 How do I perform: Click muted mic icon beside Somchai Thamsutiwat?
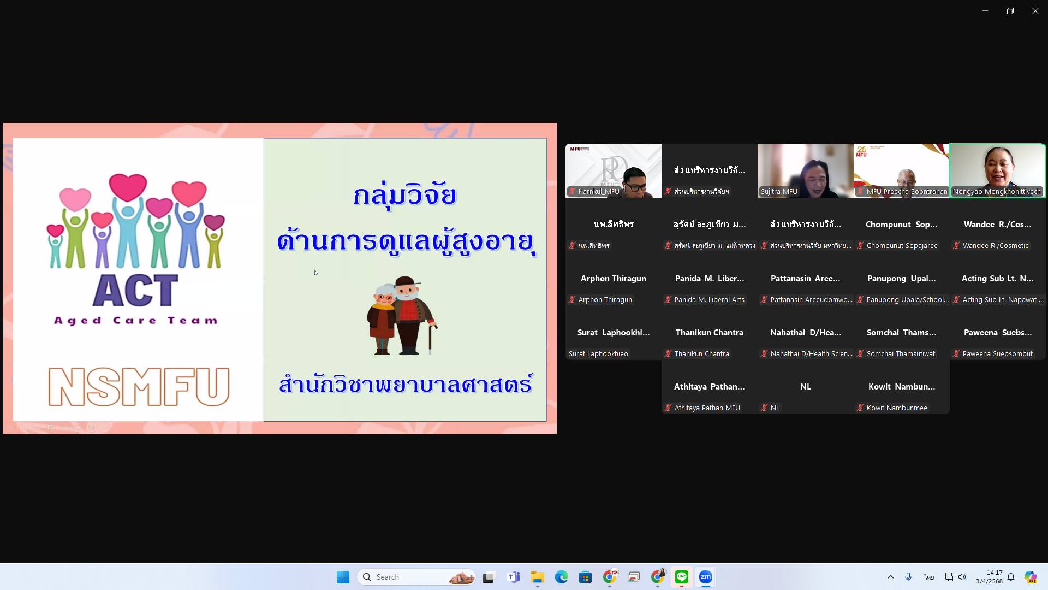tap(860, 353)
